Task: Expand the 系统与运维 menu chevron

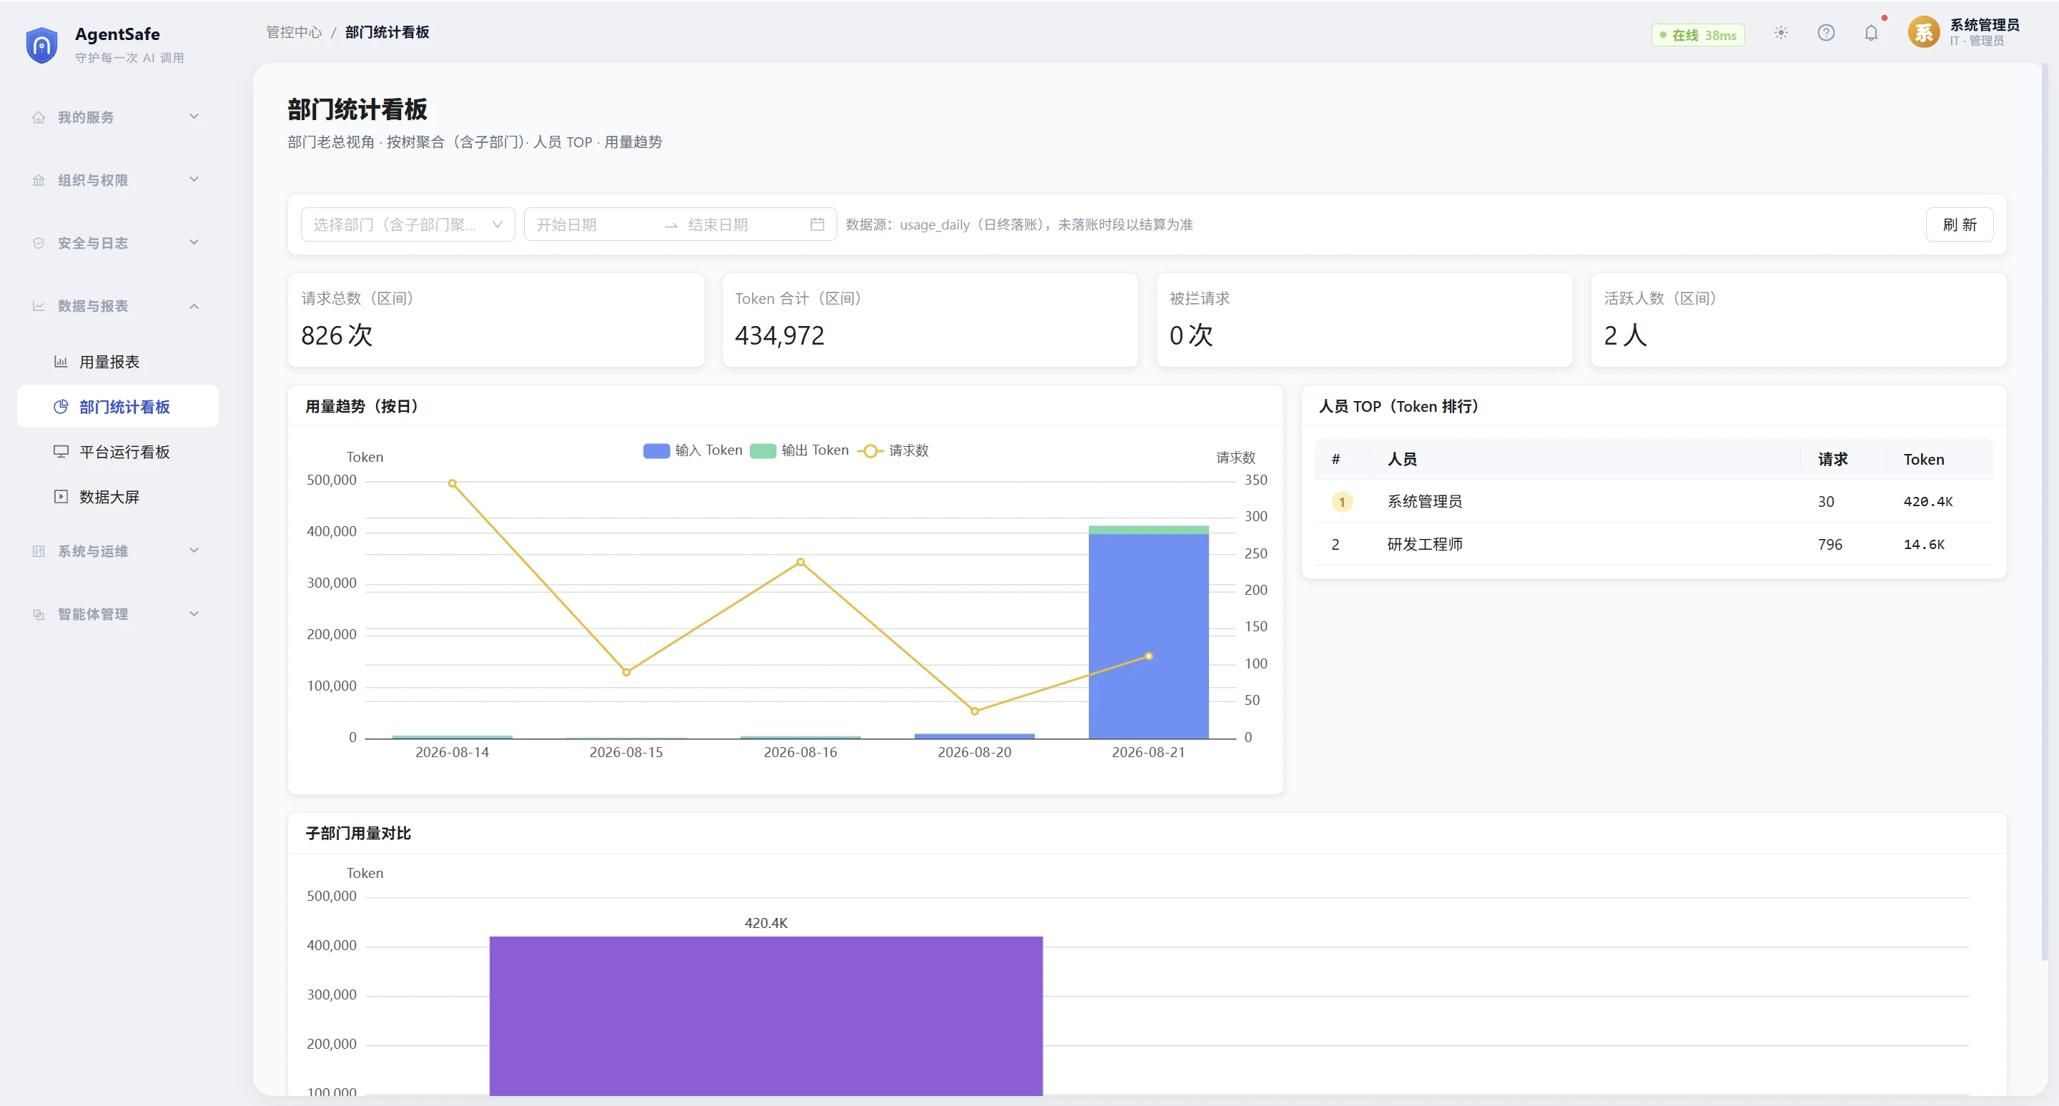Action: point(194,550)
